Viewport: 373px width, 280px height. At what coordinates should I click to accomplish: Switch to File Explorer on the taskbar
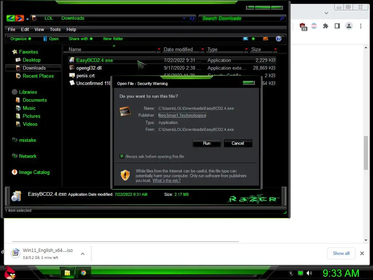(67, 273)
